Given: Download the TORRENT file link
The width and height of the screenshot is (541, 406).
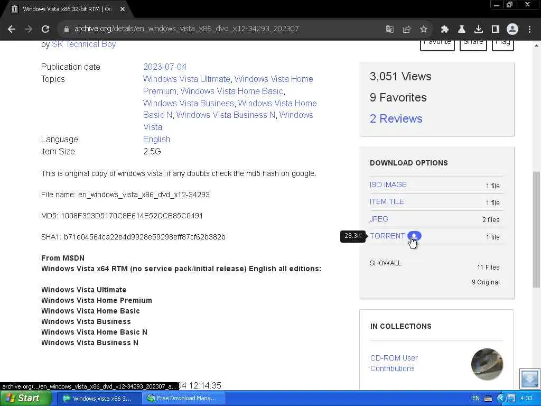Looking at the screenshot, I should [x=387, y=236].
